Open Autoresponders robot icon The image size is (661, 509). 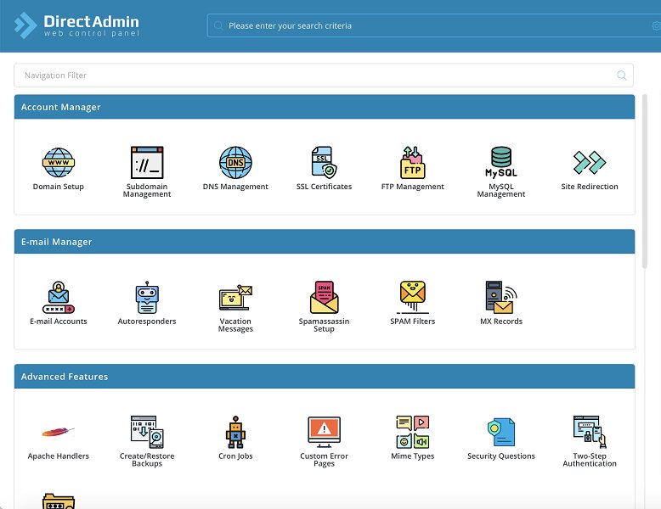pyautogui.click(x=147, y=298)
